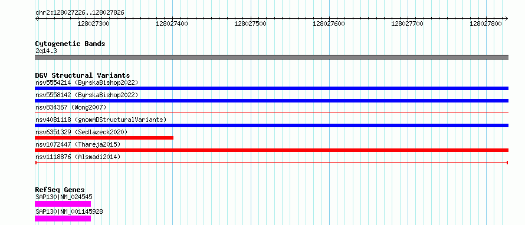Click ruler tick label 128027800
The height and width of the screenshot is (225, 525).
point(485,24)
